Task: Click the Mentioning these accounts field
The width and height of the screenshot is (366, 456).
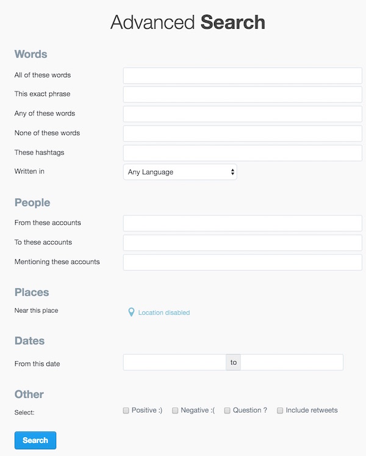Action: coord(242,262)
